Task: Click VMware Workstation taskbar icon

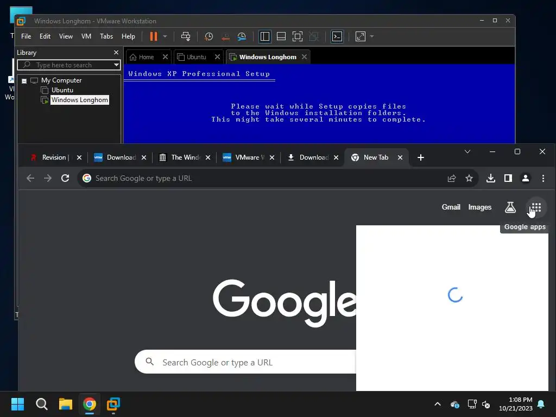Action: (113, 404)
